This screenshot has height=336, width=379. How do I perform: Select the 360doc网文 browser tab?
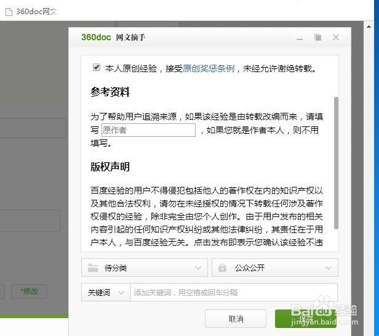(31, 11)
